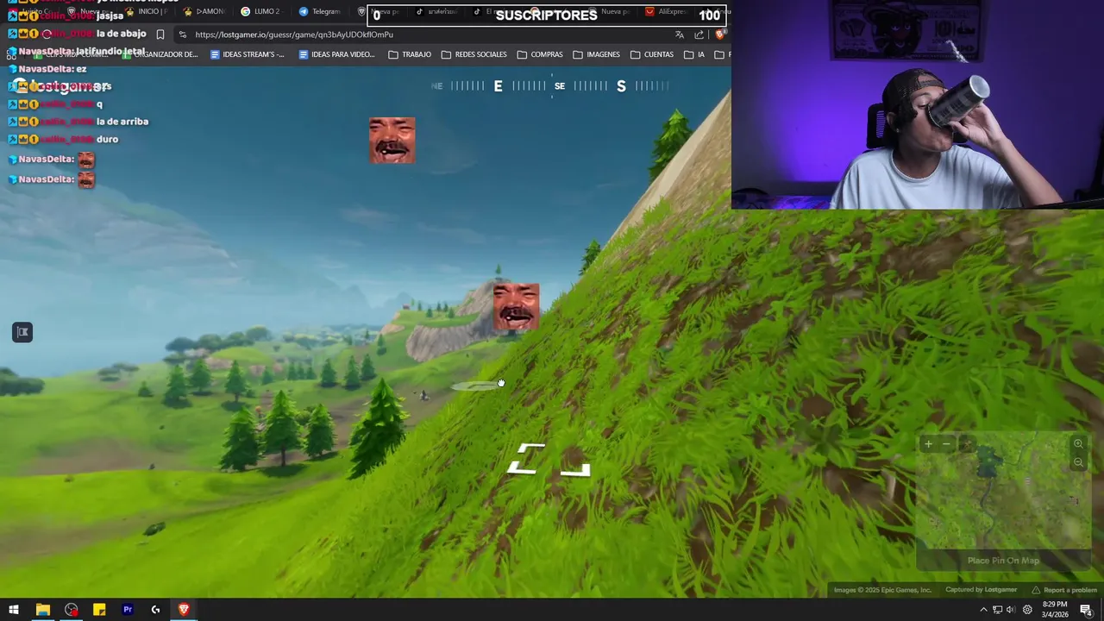Open the IA bookmarks folder
1104x621 pixels.
coord(694,54)
